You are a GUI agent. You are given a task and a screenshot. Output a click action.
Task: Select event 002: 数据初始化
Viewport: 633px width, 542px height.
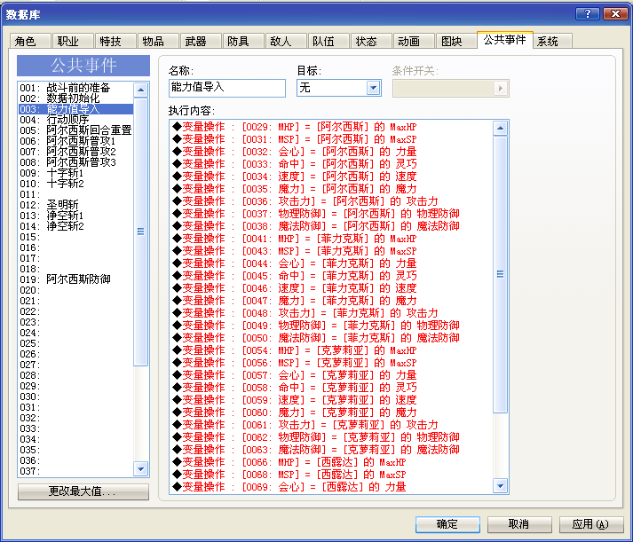click(x=75, y=98)
